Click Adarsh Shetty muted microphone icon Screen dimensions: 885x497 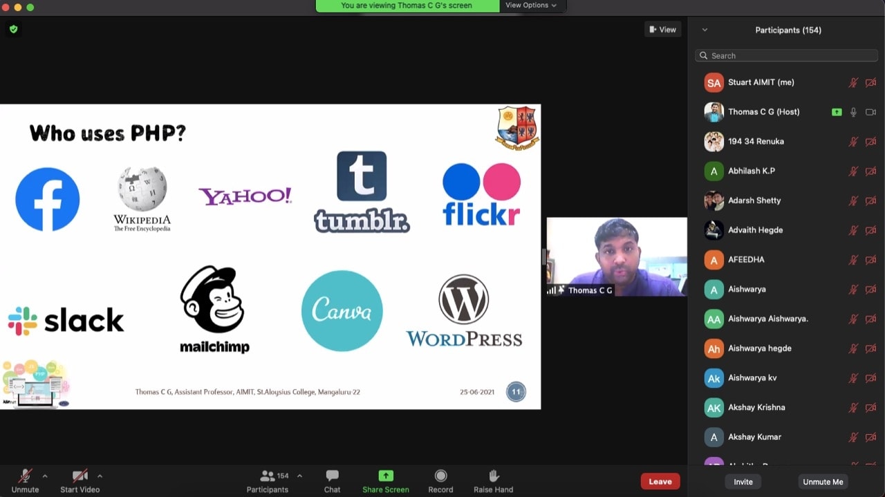pyautogui.click(x=853, y=201)
